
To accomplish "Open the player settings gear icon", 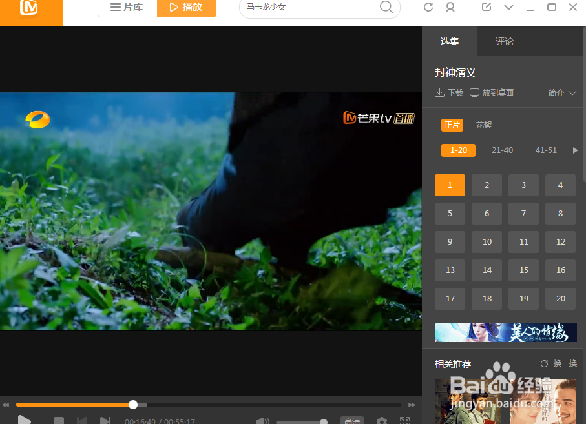I will coord(382,421).
